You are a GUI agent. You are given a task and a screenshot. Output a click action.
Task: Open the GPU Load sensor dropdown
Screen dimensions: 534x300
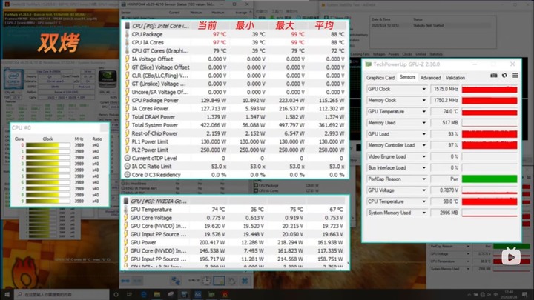[423, 133]
